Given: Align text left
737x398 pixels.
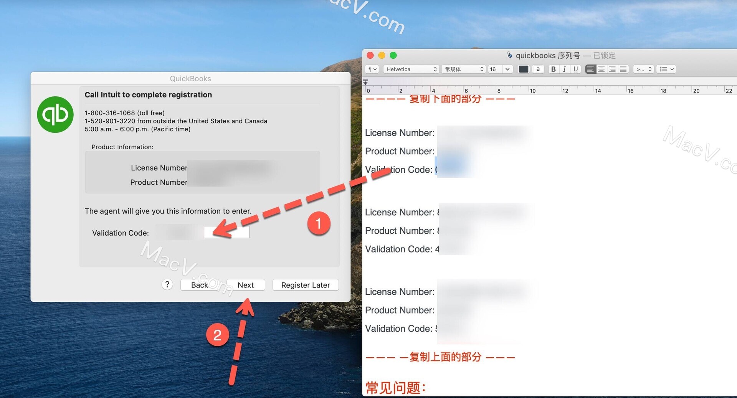Looking at the screenshot, I should pyautogui.click(x=590, y=69).
